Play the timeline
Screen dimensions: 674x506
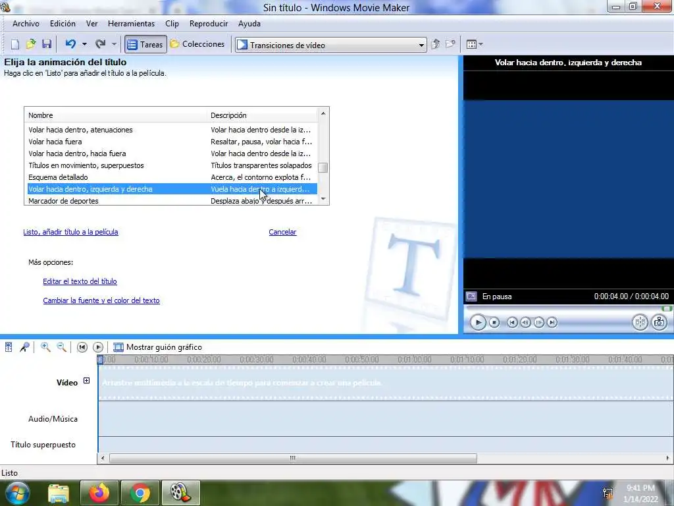tap(98, 347)
